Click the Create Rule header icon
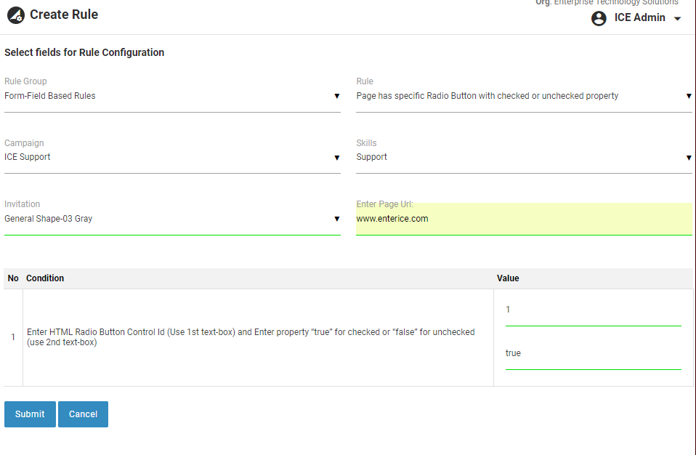Screen dimensions: 696x455 [15, 15]
